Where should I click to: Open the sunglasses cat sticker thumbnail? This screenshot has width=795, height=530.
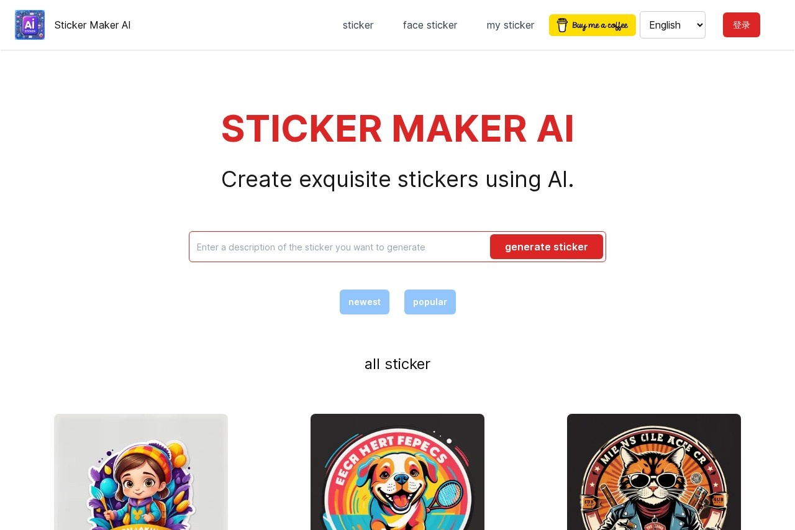point(654,472)
